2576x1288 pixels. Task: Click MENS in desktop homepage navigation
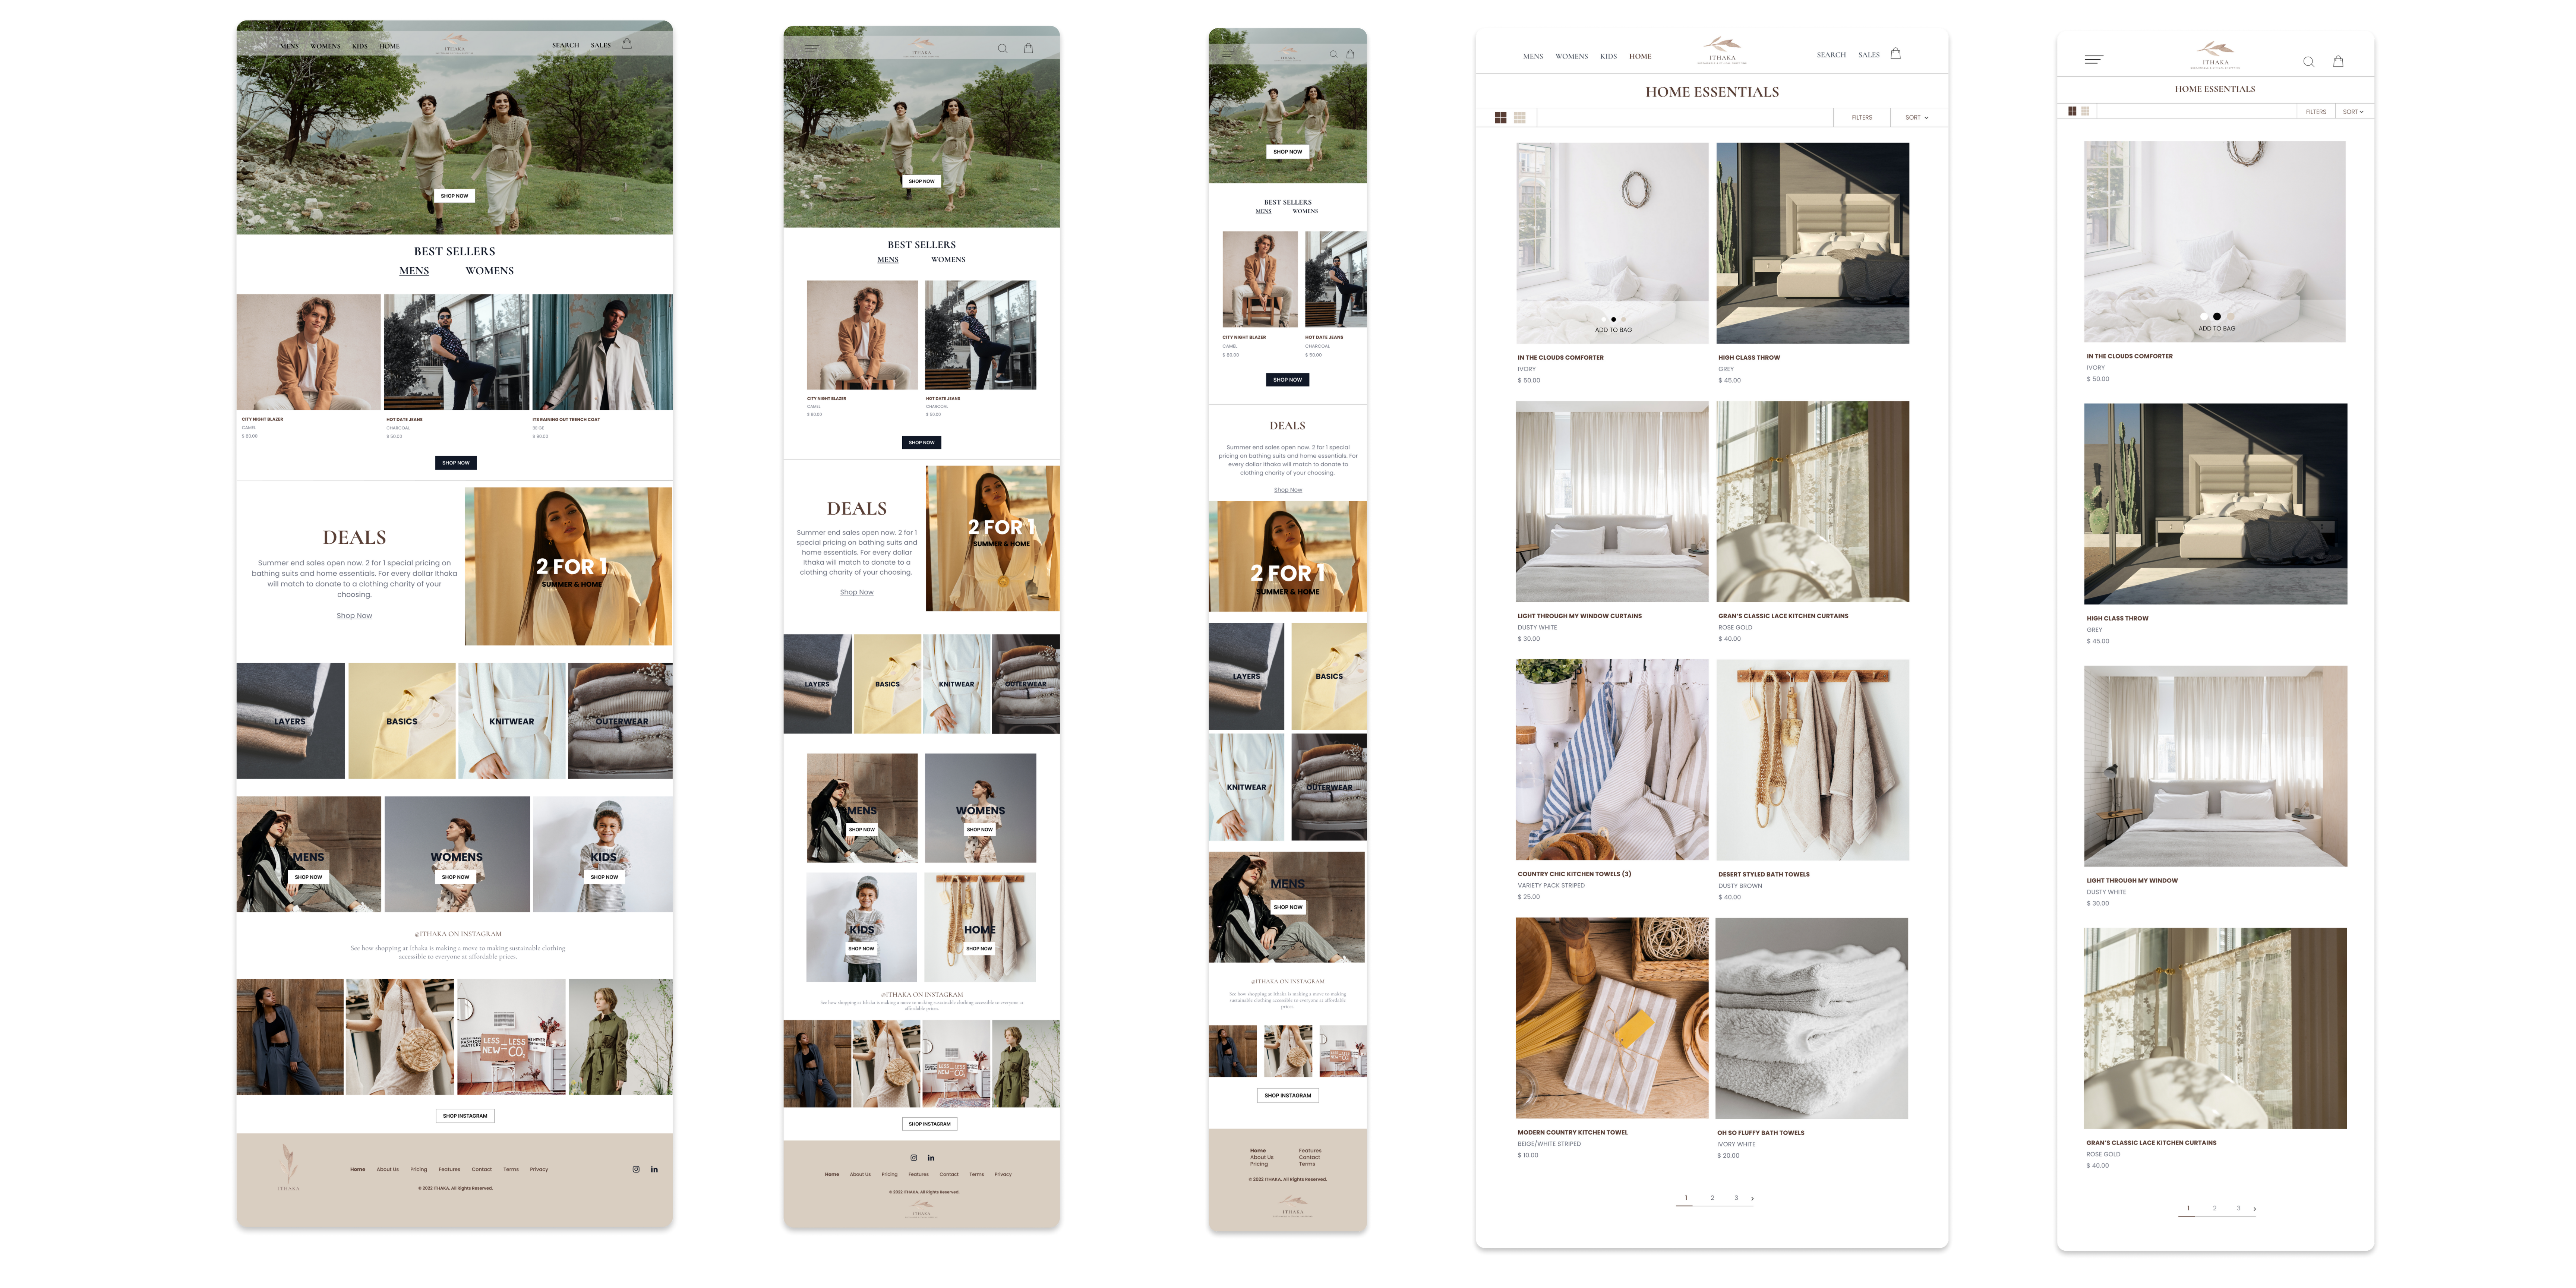[289, 46]
